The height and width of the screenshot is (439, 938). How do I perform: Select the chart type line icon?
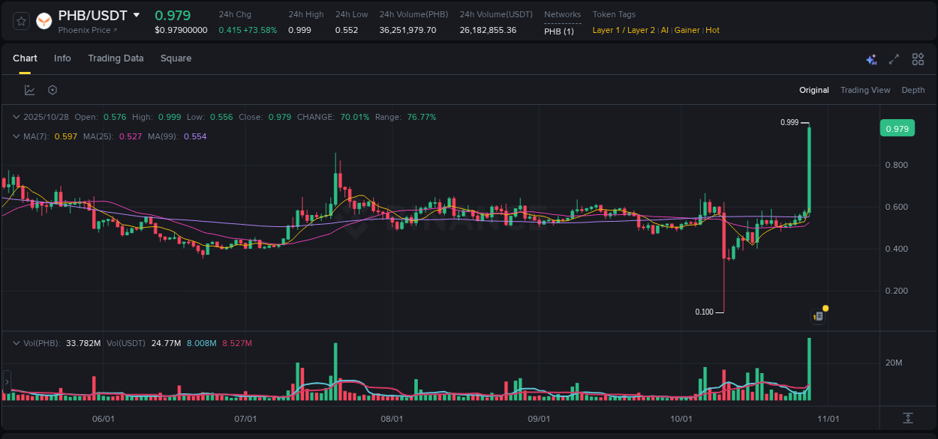[x=29, y=89]
